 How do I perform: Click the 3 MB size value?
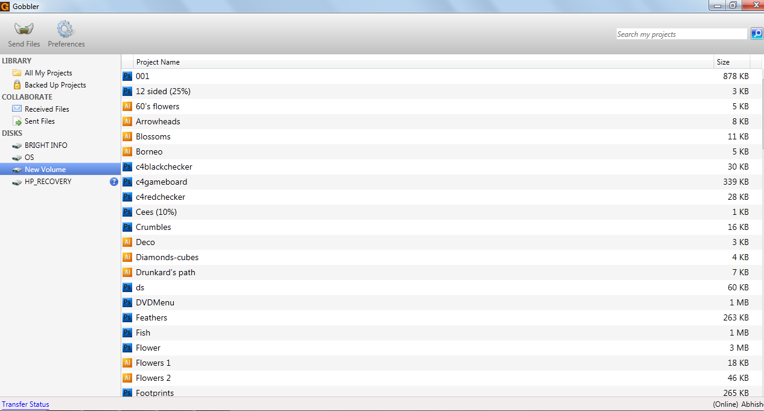coord(740,348)
